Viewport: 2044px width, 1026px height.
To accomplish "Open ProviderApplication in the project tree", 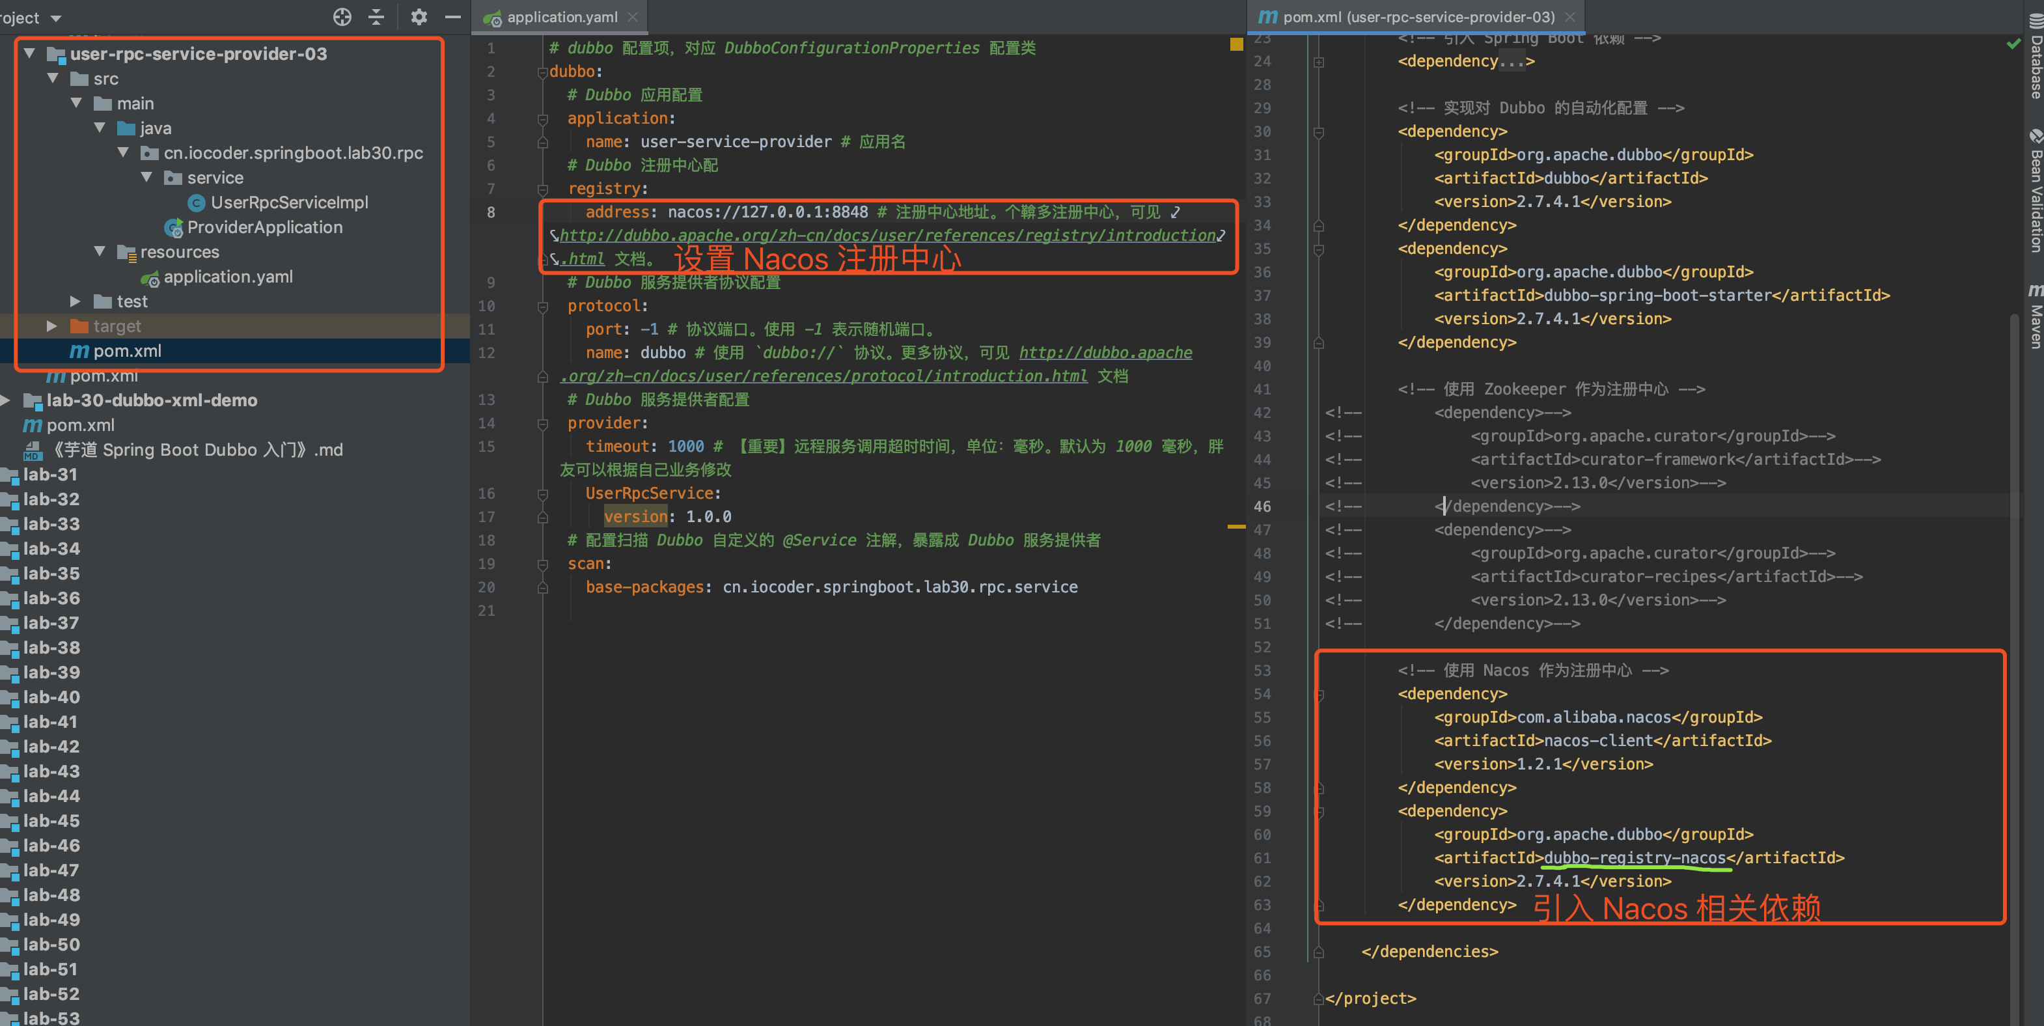I will click(264, 227).
